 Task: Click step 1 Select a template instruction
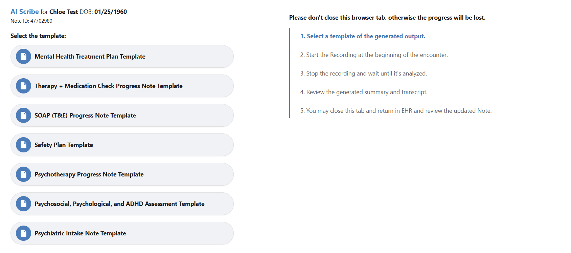click(363, 36)
